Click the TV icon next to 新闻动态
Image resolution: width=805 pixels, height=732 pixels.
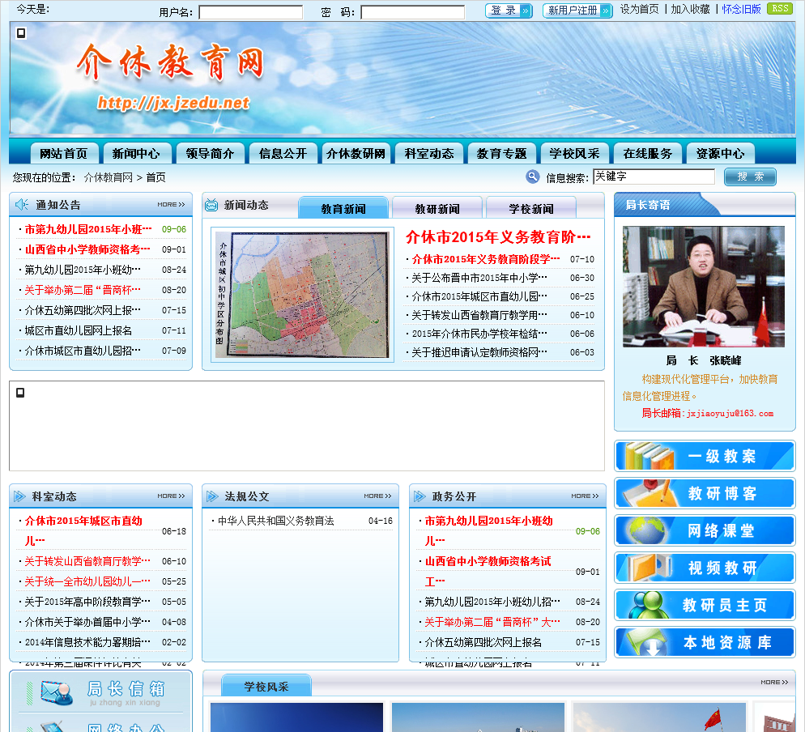click(211, 206)
